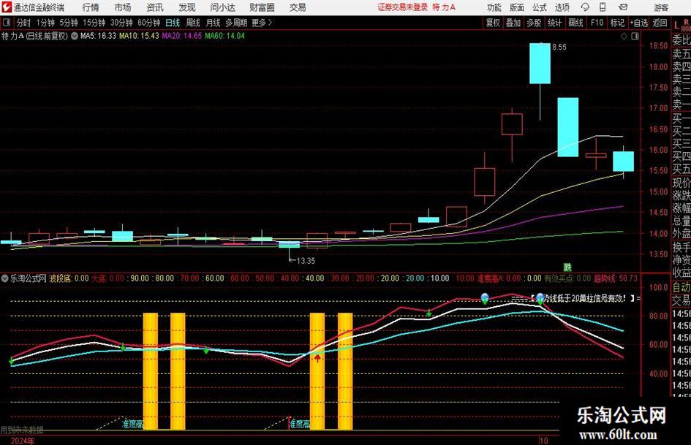Select the 周线 weekly period tab
The width and height of the screenshot is (691, 445).
[193, 23]
